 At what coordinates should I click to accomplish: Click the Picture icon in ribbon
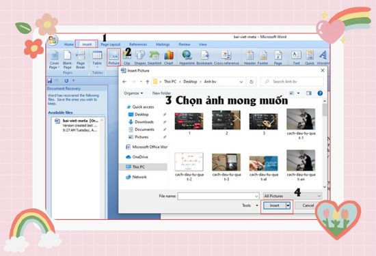[113, 57]
